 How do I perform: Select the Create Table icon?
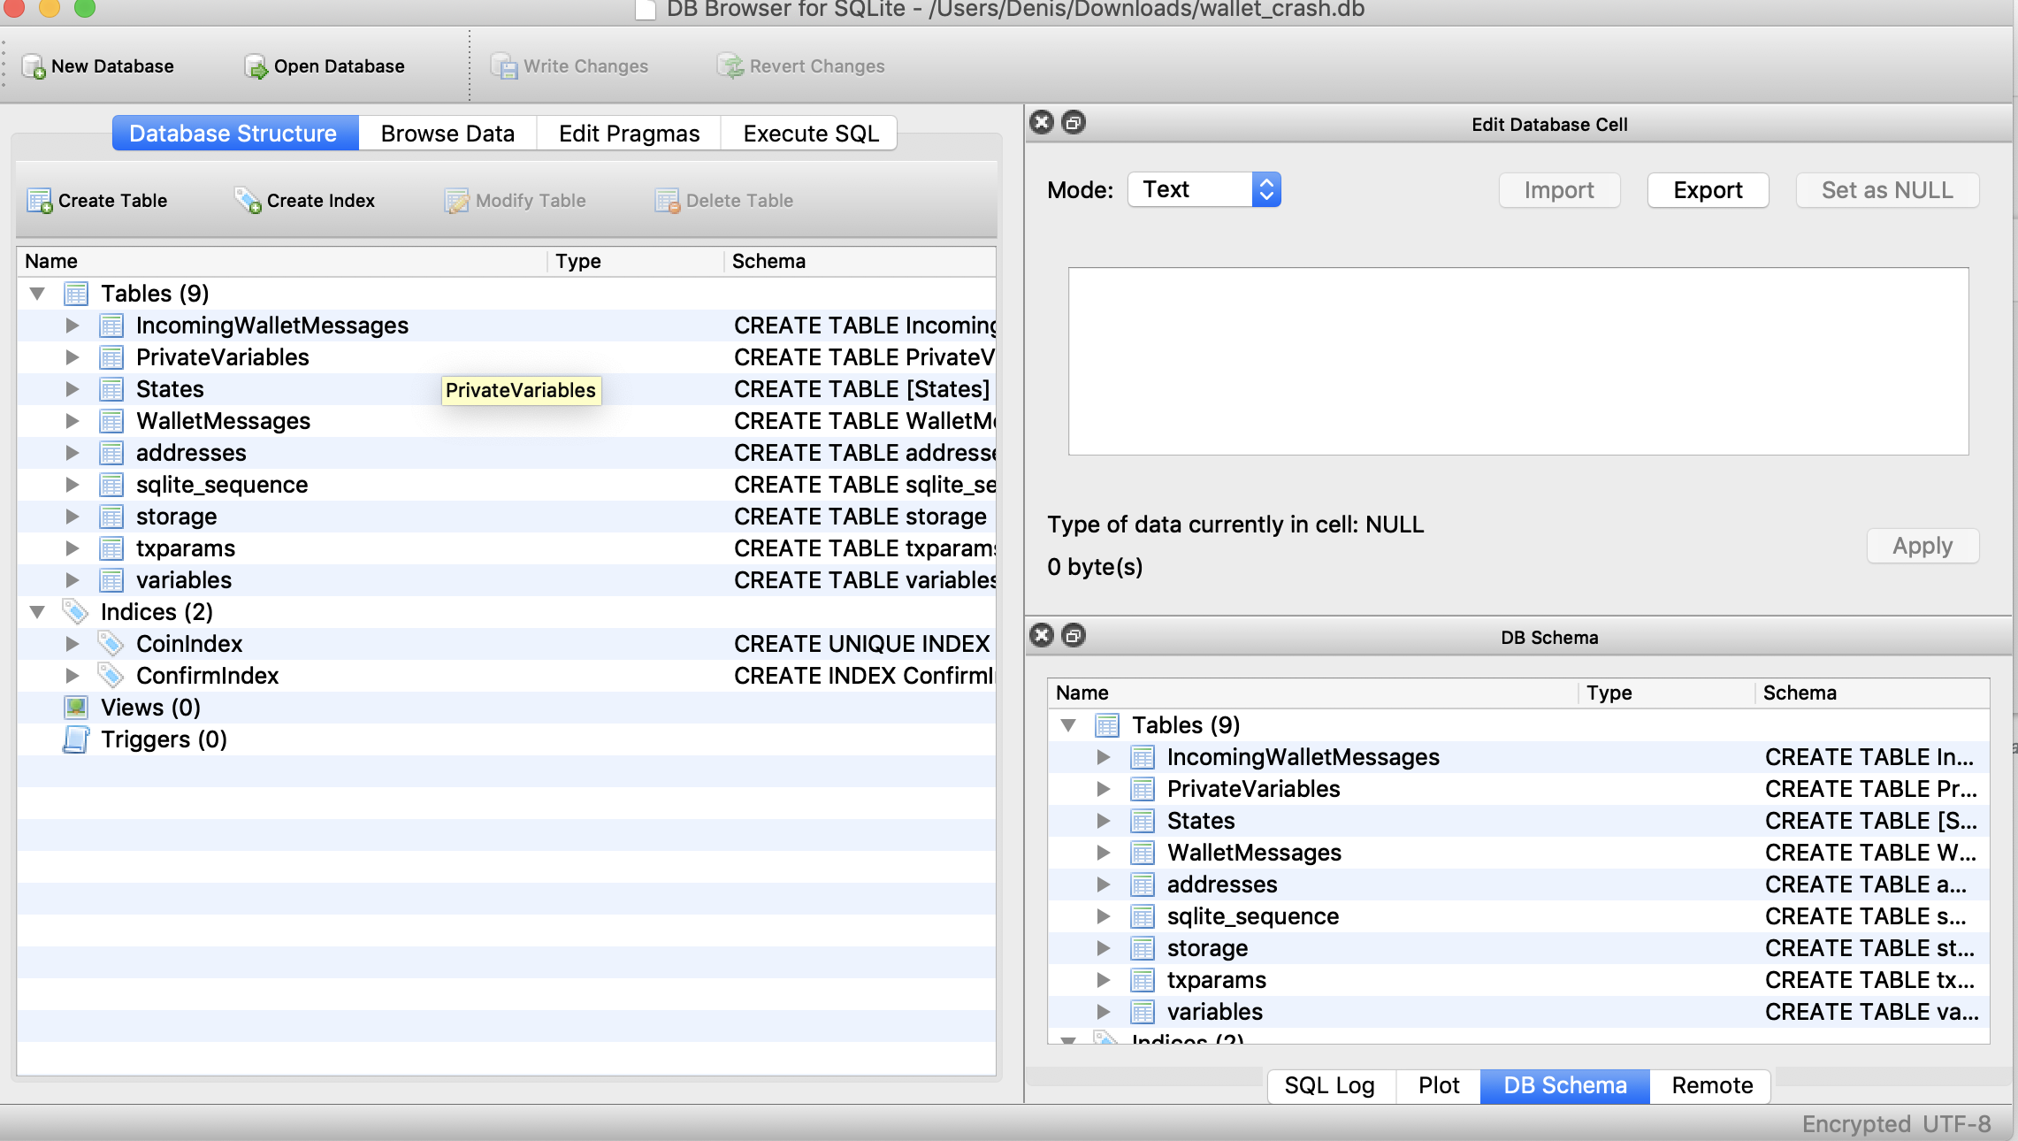click(40, 201)
